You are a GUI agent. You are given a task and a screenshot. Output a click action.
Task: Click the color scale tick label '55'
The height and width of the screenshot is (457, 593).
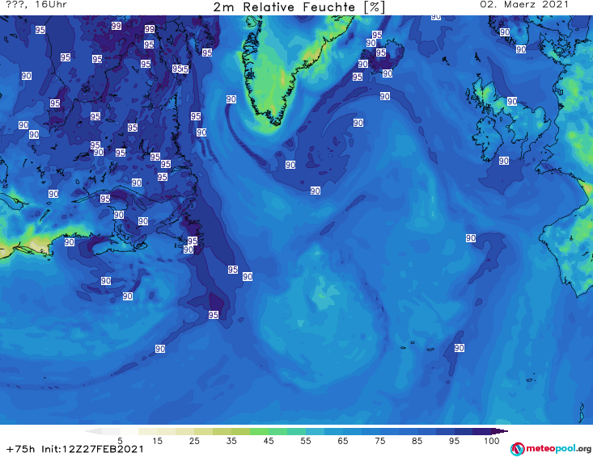[x=306, y=441]
